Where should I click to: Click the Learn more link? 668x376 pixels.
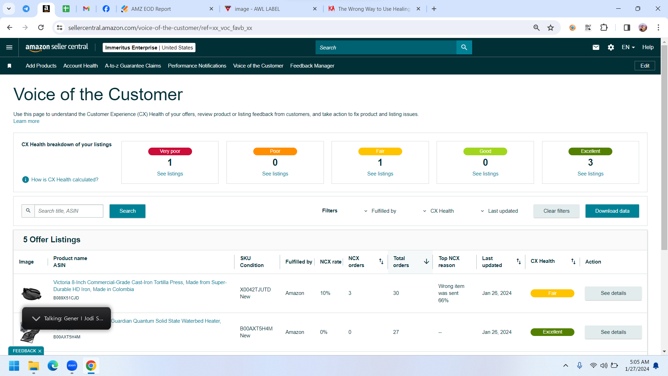26,121
